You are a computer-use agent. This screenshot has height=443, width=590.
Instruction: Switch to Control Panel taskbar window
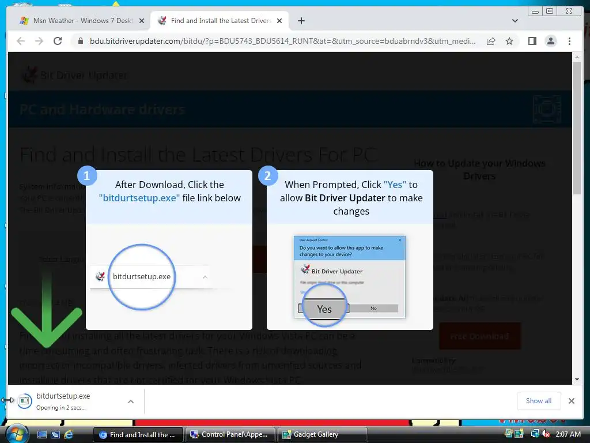tap(230, 435)
